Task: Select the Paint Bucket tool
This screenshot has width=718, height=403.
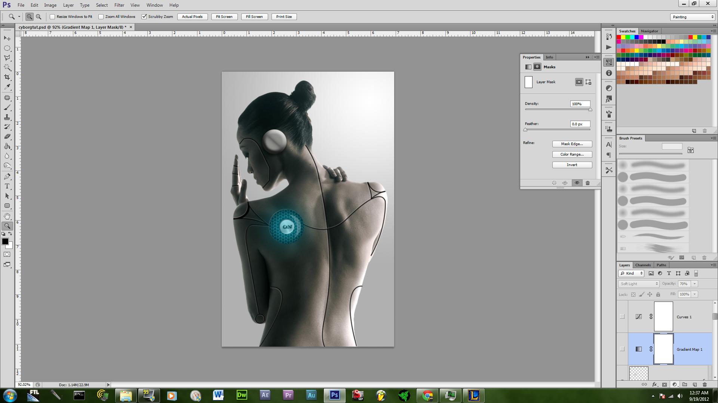Action: pyautogui.click(x=7, y=146)
